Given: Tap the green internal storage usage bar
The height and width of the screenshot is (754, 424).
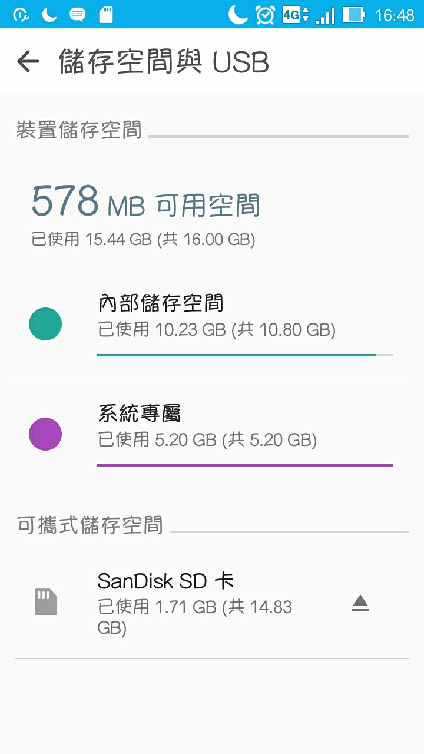Looking at the screenshot, I should pos(245,355).
